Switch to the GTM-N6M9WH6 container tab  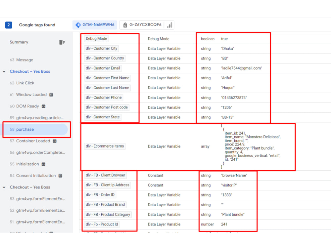[95, 25]
